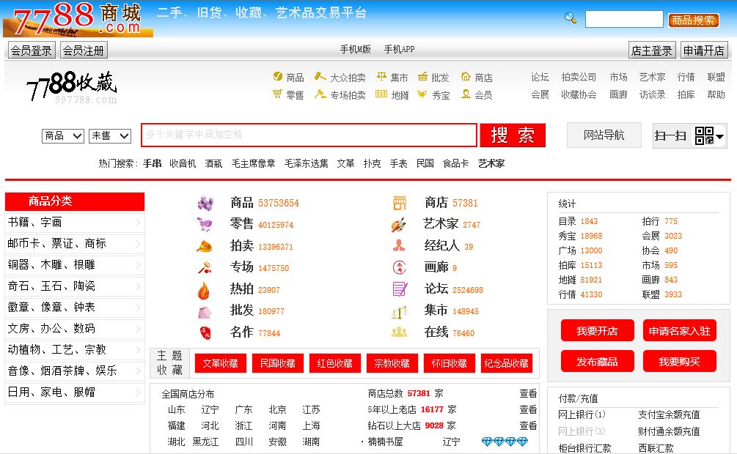Click the magnifier icon beside top search box
Screen dimensions: 737x454
570,18
